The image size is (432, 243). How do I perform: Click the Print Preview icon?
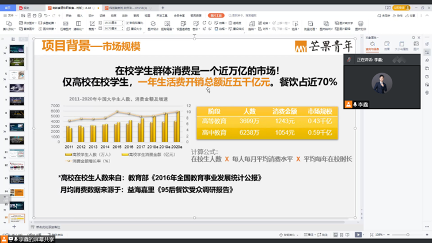[x=40, y=16]
